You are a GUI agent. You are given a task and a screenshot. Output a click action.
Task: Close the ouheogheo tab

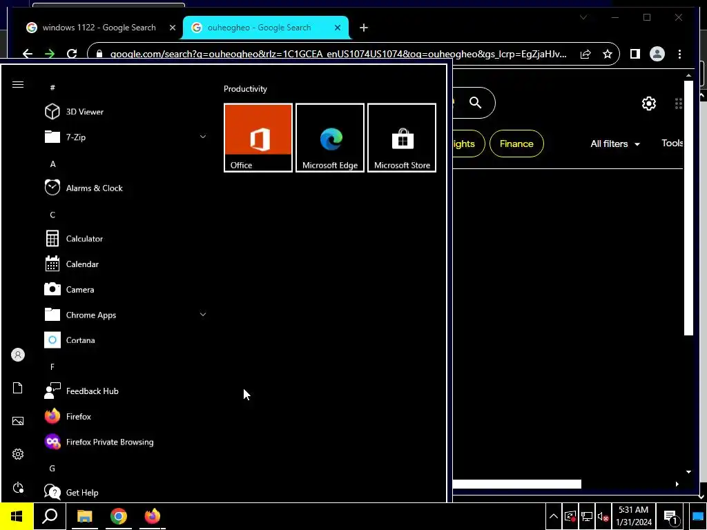pyautogui.click(x=337, y=28)
